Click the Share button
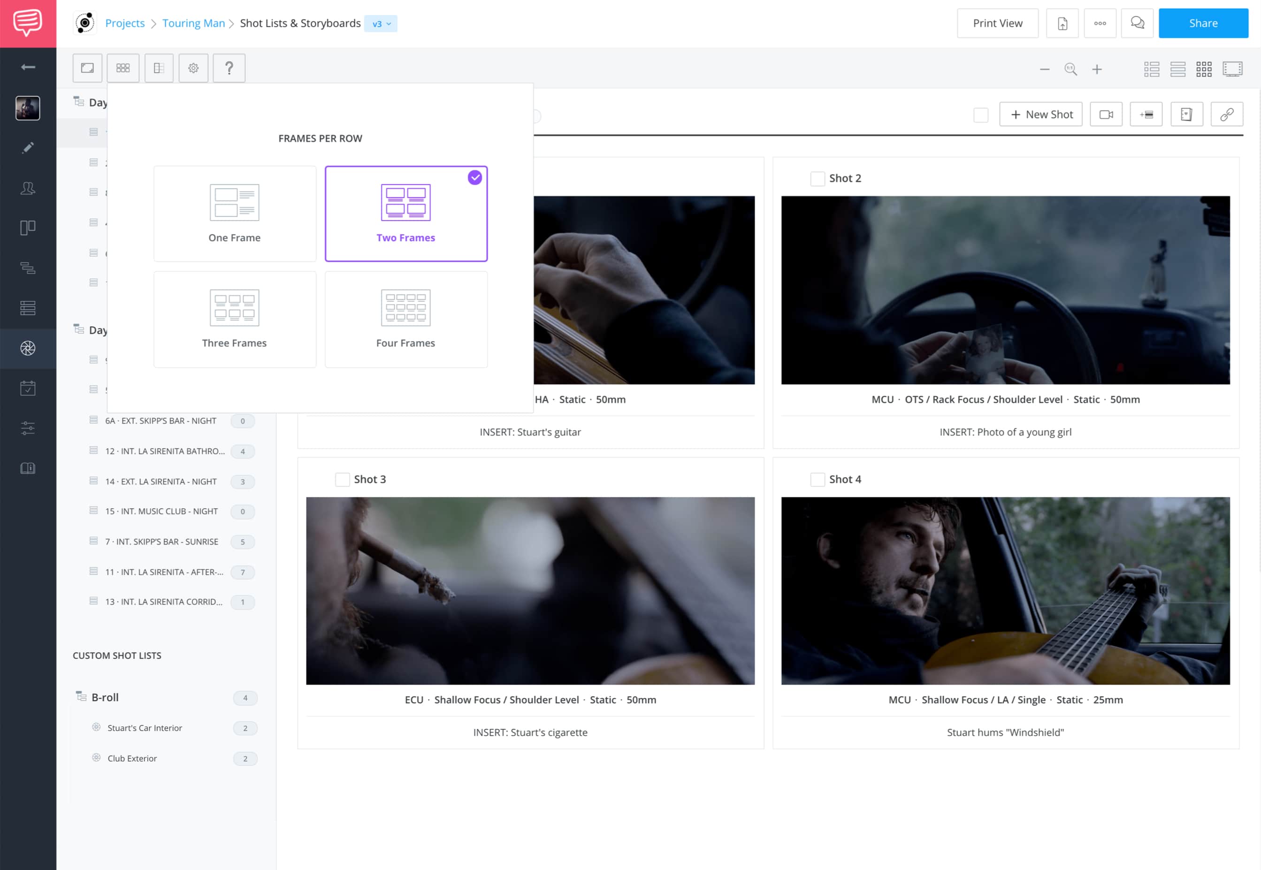This screenshot has height=870, width=1261. [x=1203, y=23]
